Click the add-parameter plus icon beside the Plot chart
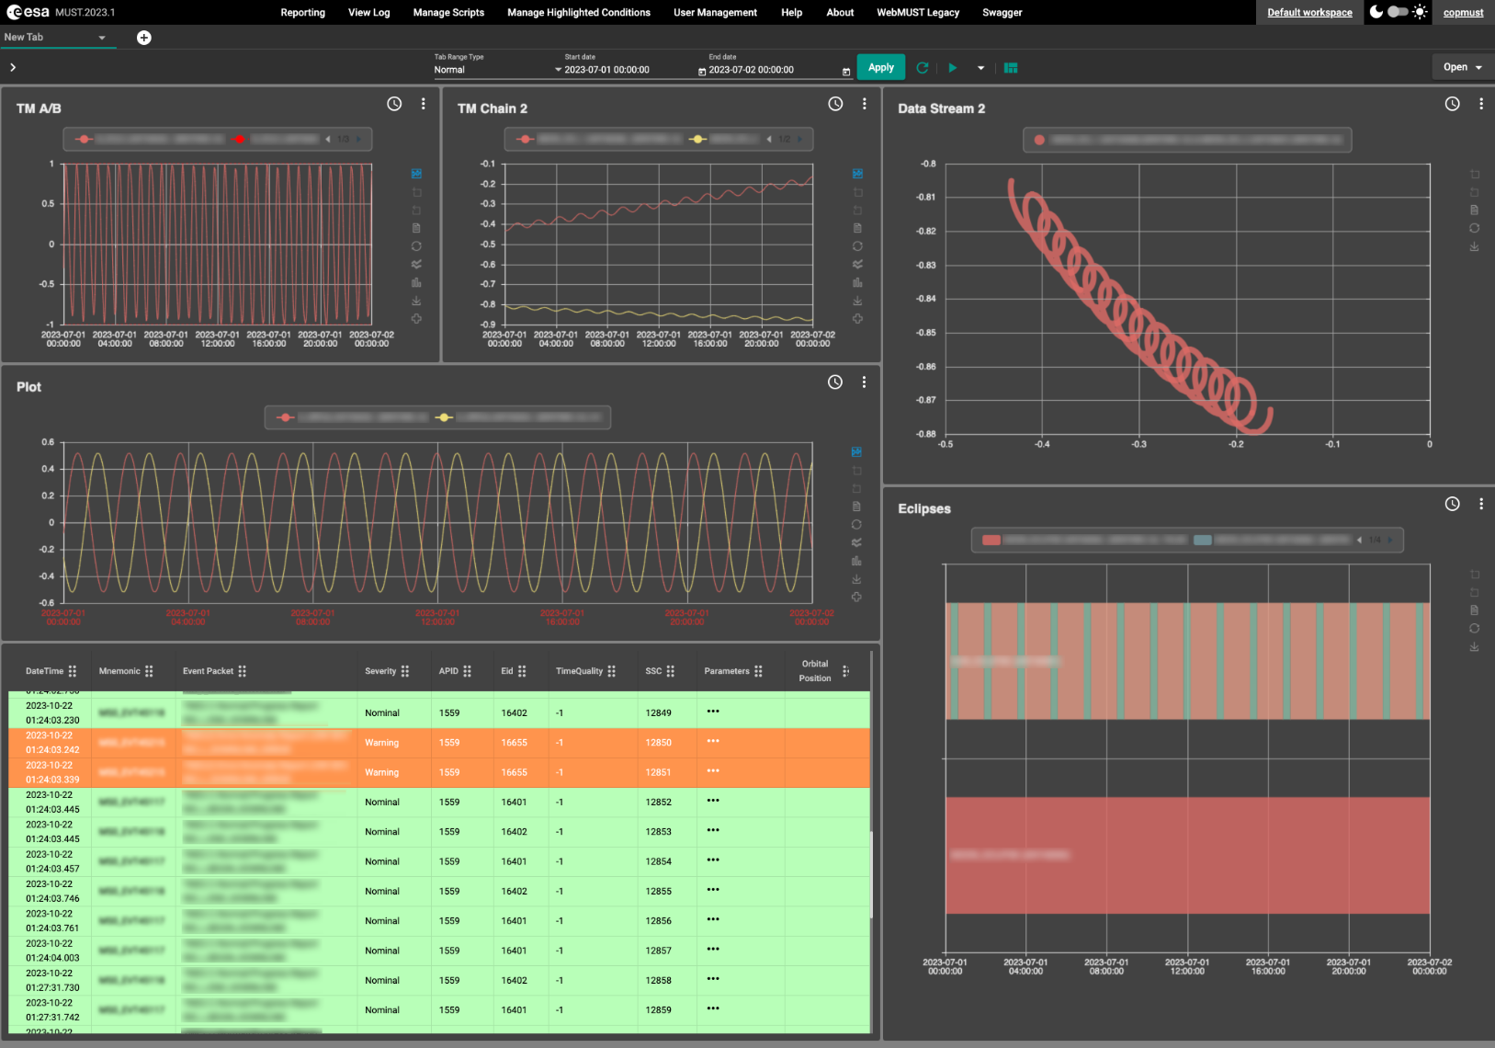 [x=855, y=597]
